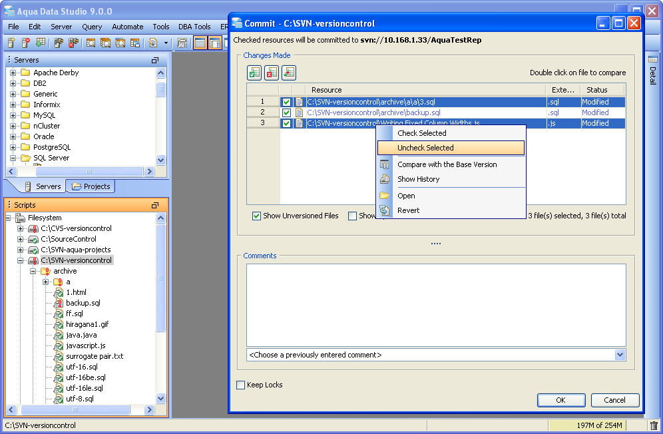This screenshot has height=434, width=663.
Task: Enable the Keep Locks checkbox
Action: tap(240, 385)
